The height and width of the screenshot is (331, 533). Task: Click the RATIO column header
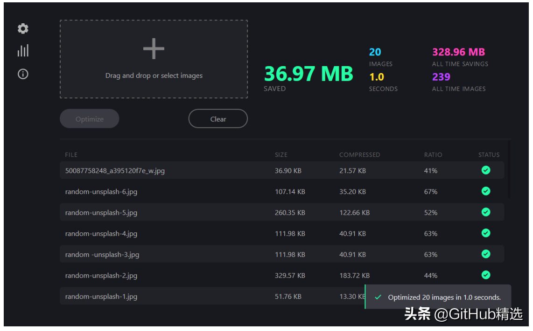[433, 155]
